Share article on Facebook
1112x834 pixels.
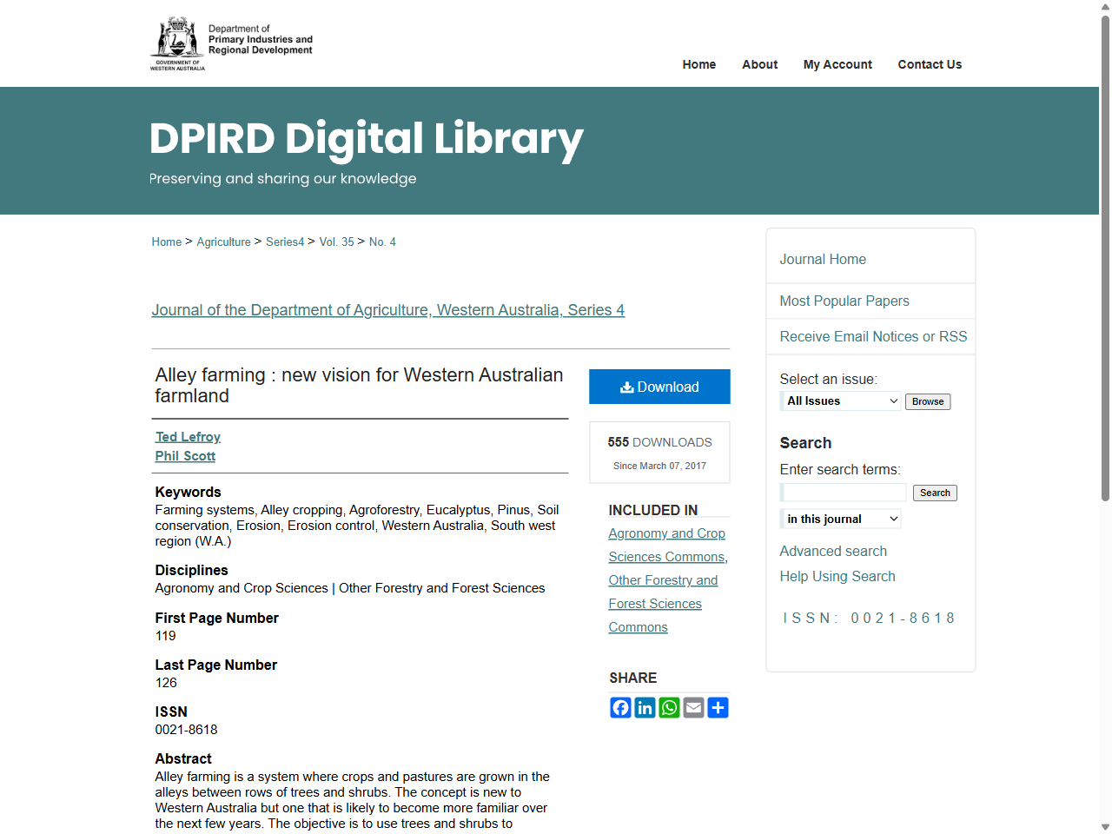point(620,708)
